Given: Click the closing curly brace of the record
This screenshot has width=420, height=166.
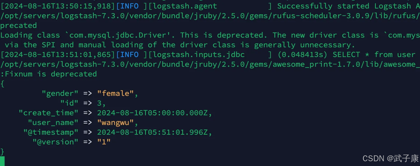Looking at the screenshot, I should click(2, 152).
